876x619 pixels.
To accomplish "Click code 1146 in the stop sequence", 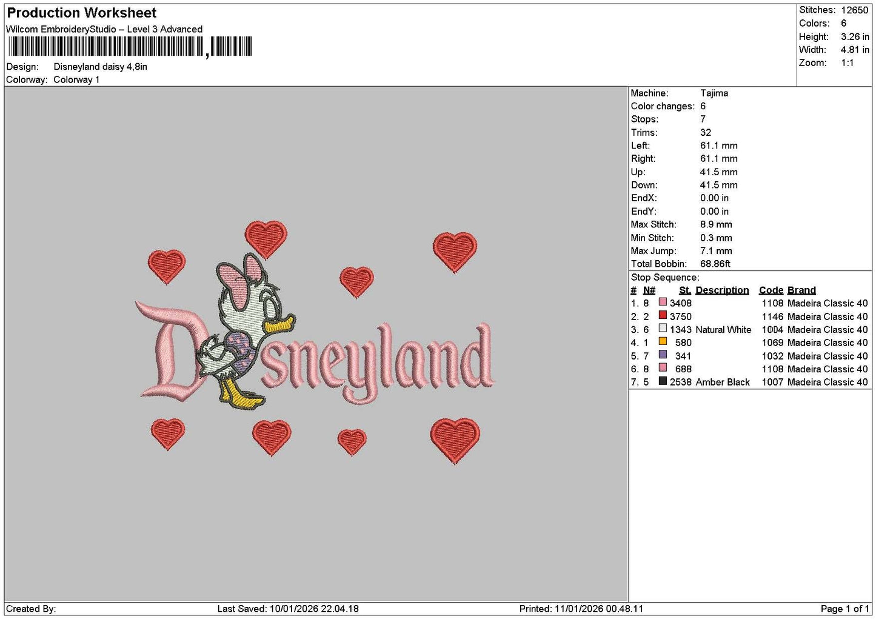I will pyautogui.click(x=773, y=316).
